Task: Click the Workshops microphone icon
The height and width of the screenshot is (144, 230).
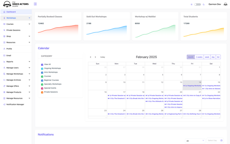Action: [x=4, y=18]
